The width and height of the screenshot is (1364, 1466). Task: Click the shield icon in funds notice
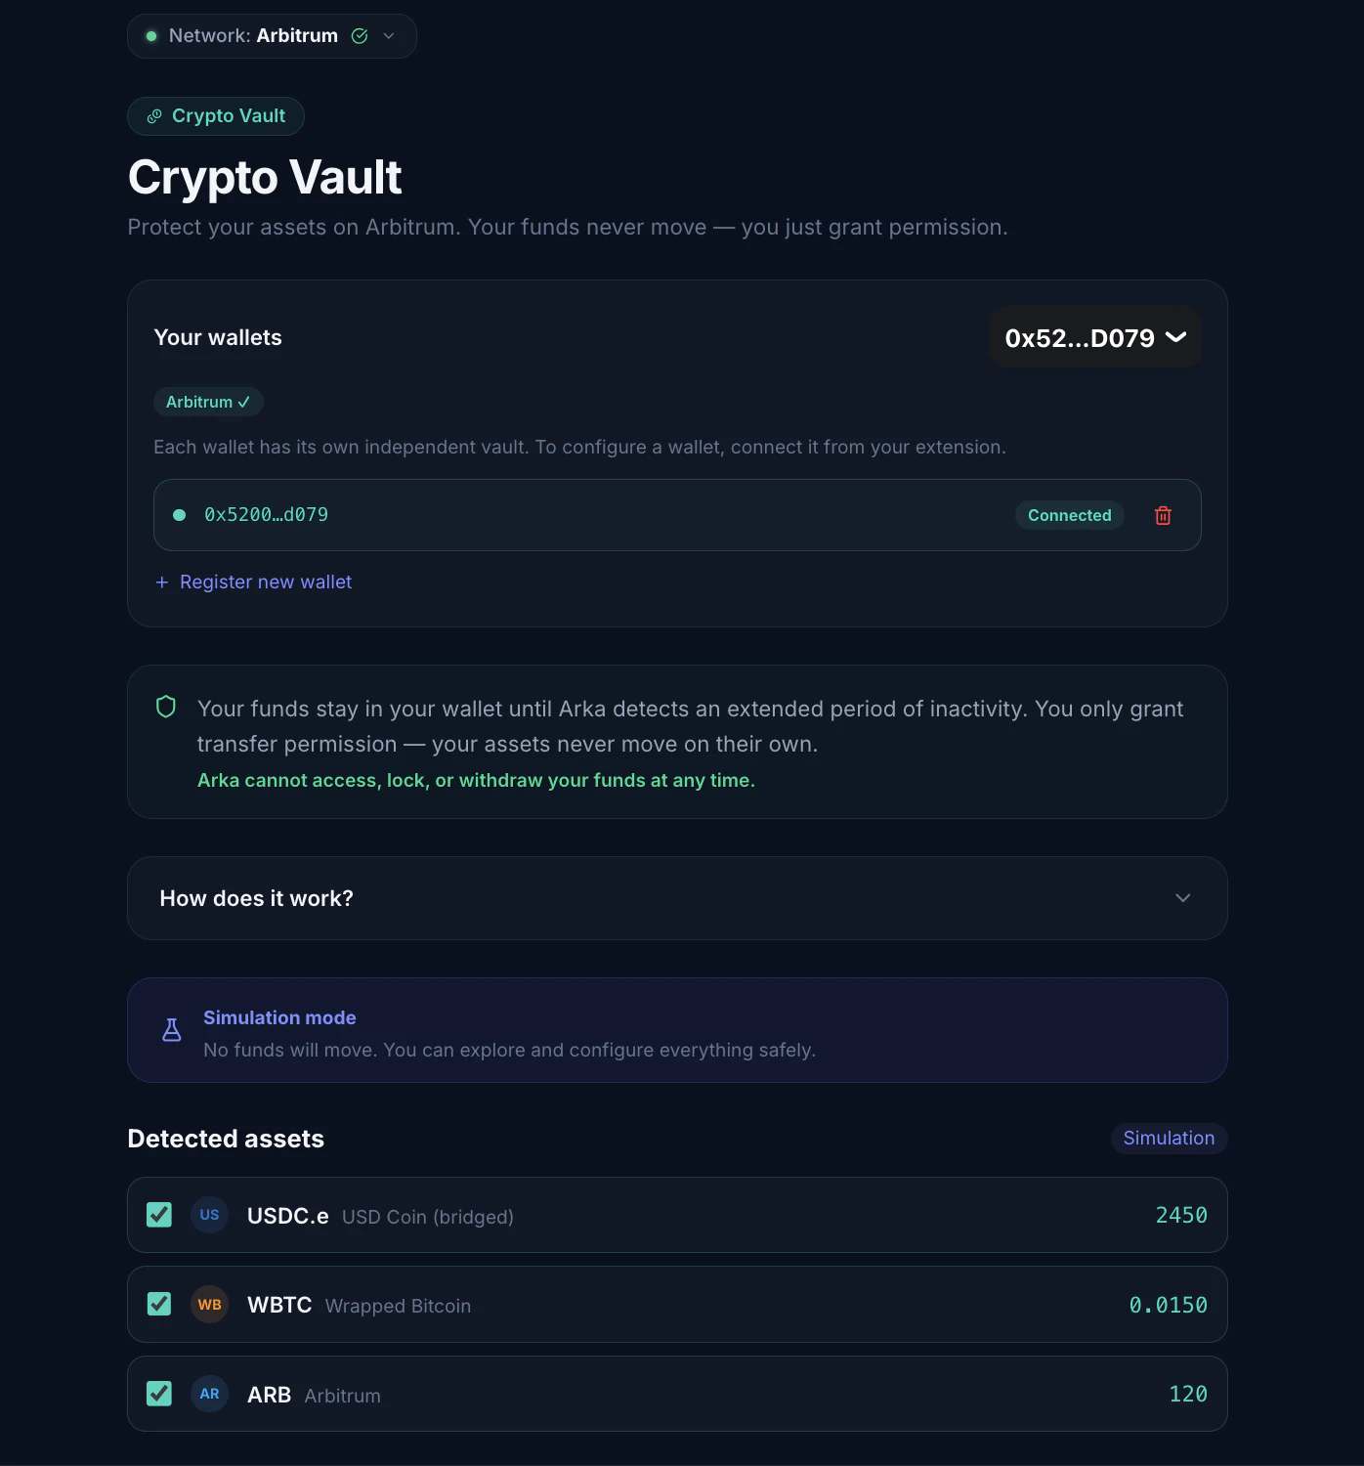tap(166, 707)
